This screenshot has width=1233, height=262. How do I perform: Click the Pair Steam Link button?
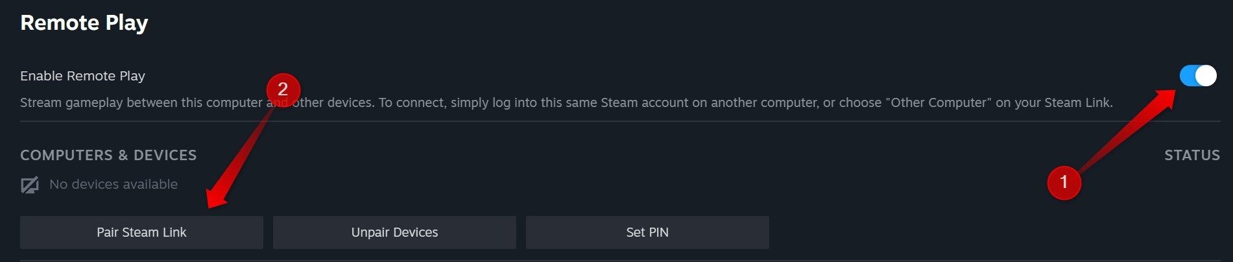coord(141,232)
